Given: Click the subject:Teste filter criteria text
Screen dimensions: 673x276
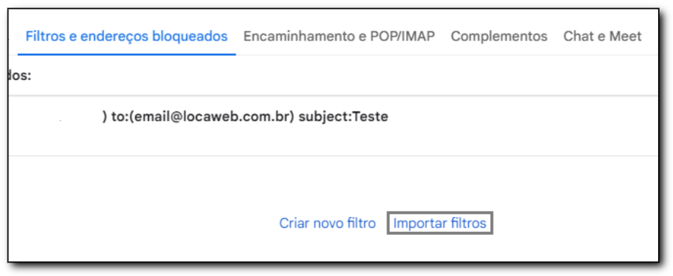Looking at the screenshot, I should point(343,117).
